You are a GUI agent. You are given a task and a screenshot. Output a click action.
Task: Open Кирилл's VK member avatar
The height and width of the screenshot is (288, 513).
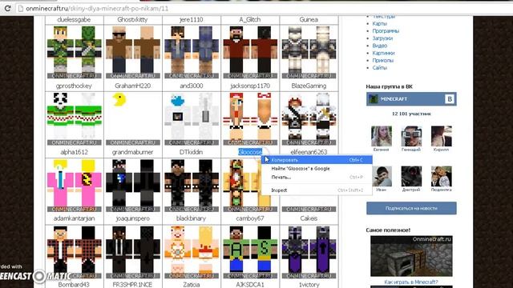coord(442,136)
